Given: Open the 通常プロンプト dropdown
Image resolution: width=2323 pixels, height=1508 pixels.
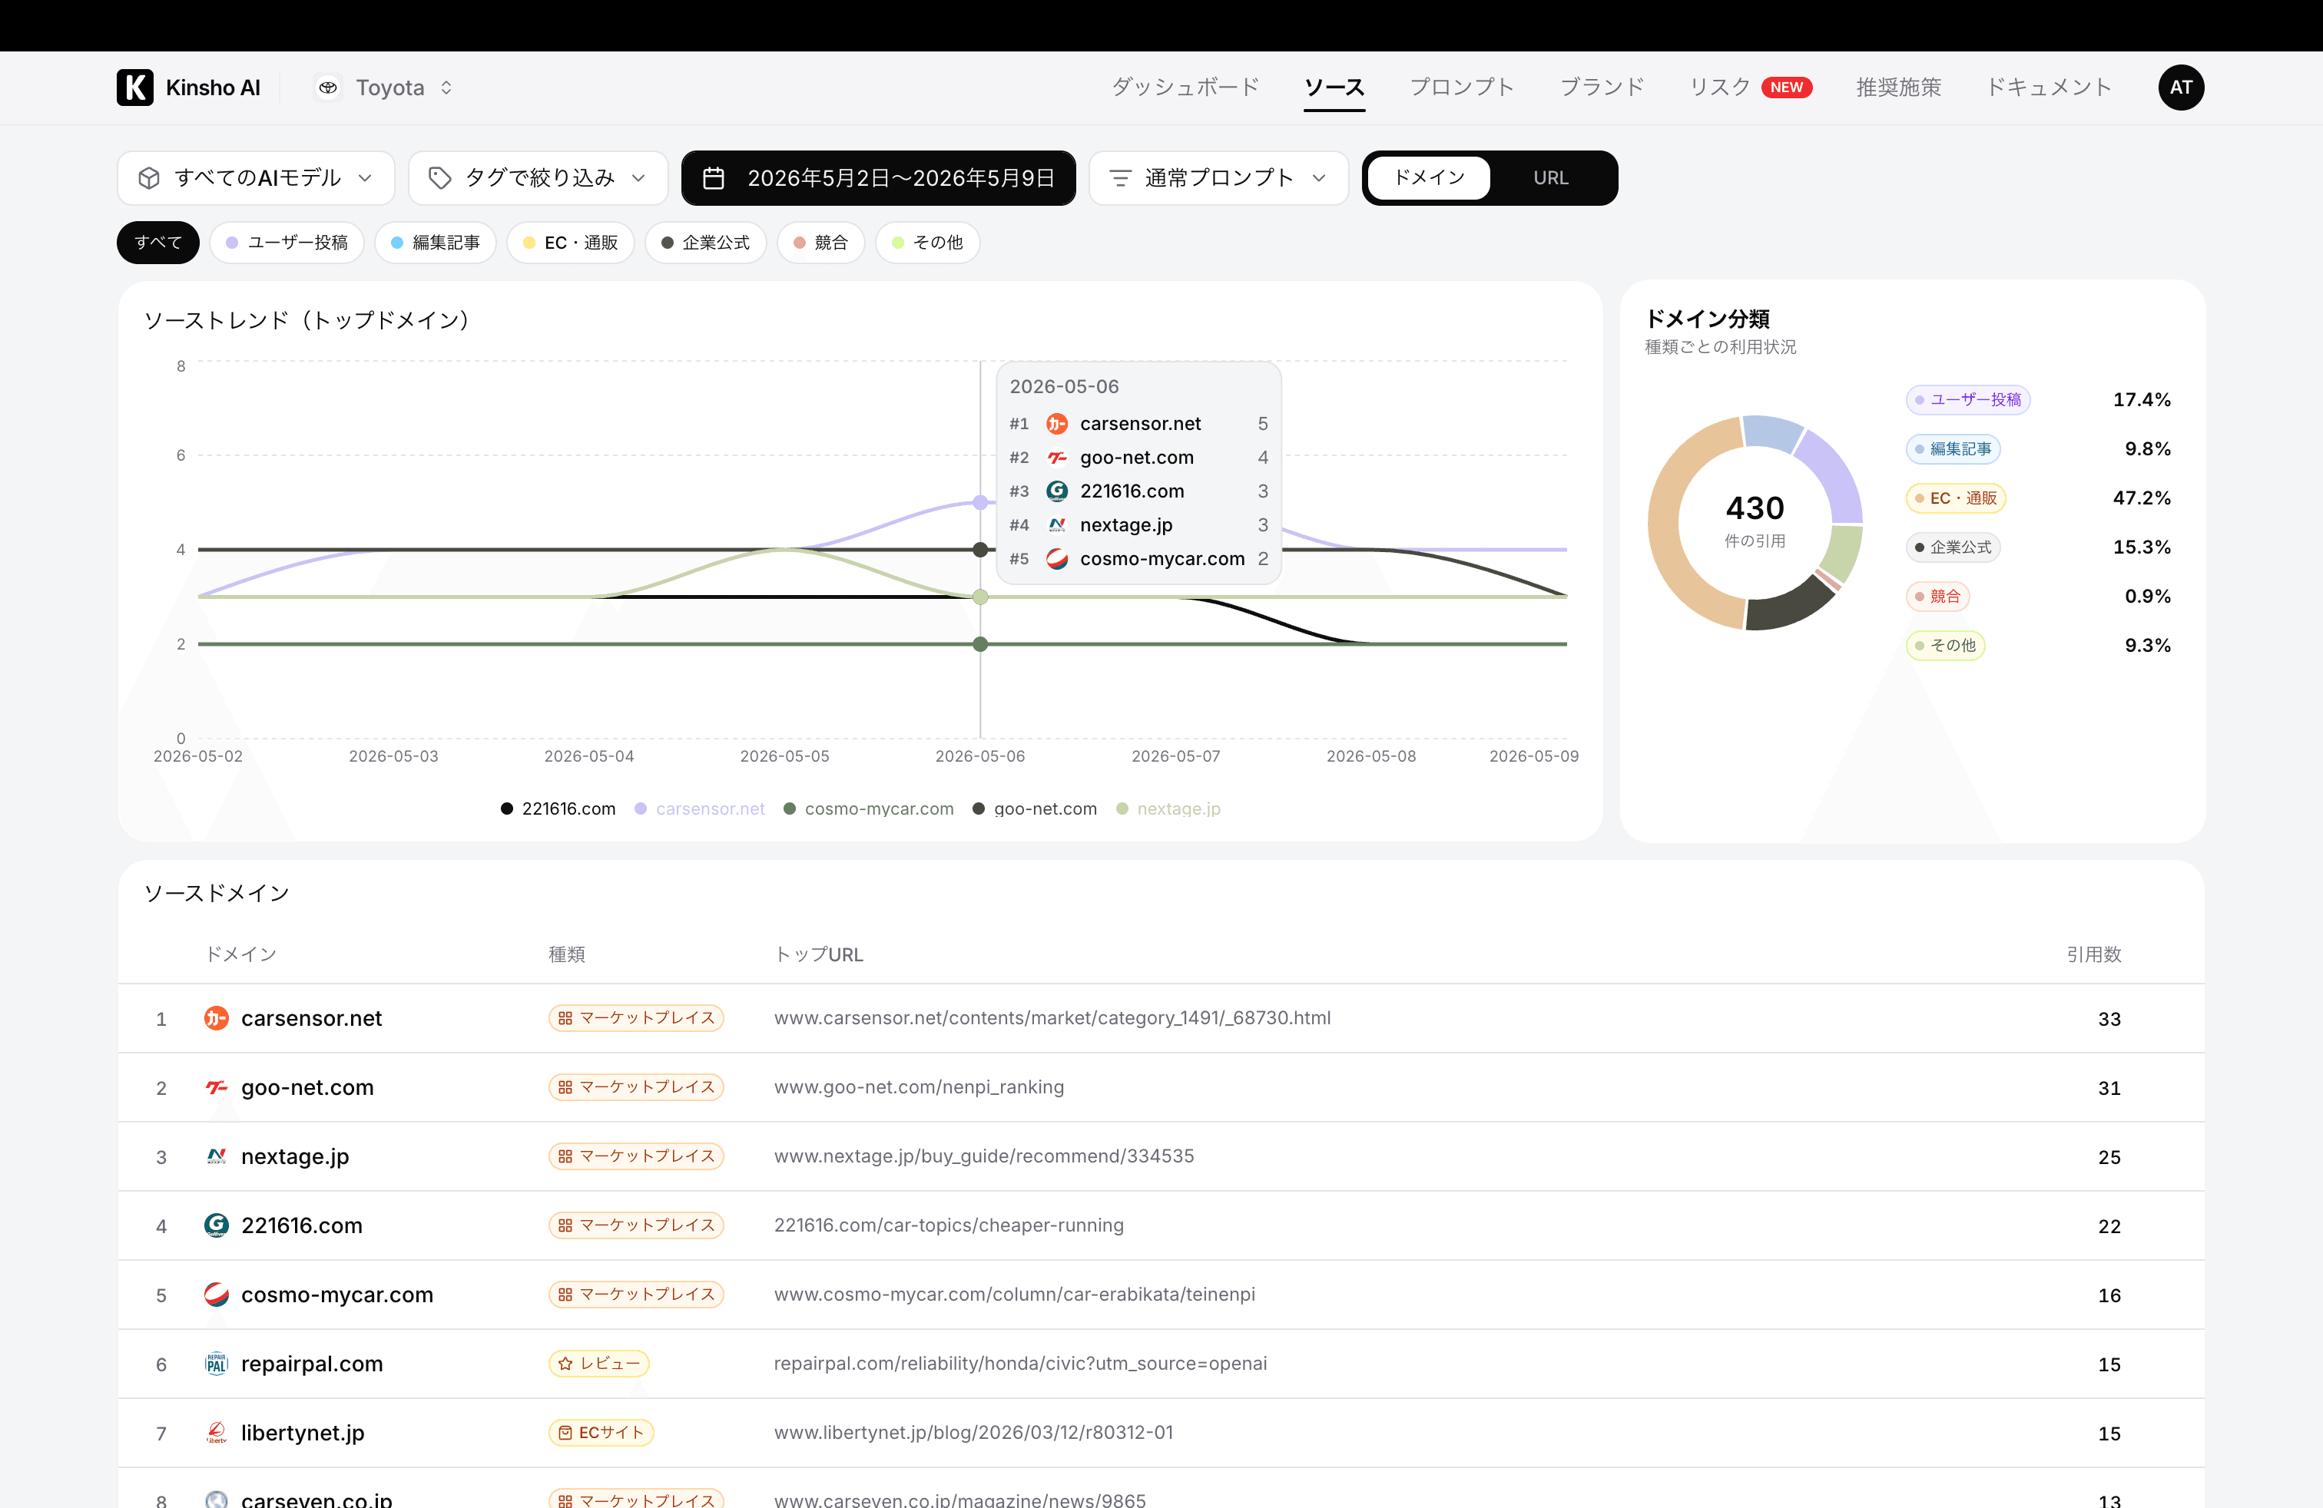Looking at the screenshot, I should [1218, 177].
